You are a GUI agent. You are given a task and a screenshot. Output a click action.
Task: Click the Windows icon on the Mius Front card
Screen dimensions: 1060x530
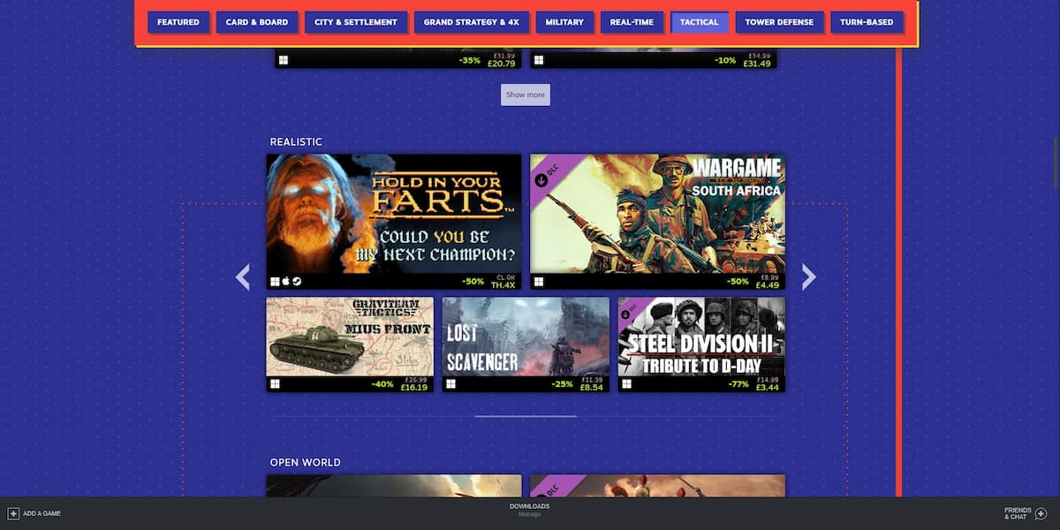point(274,384)
